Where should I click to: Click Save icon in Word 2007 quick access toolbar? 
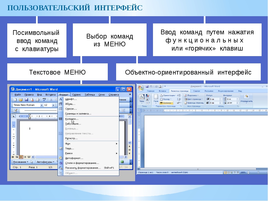click(x=147, y=87)
